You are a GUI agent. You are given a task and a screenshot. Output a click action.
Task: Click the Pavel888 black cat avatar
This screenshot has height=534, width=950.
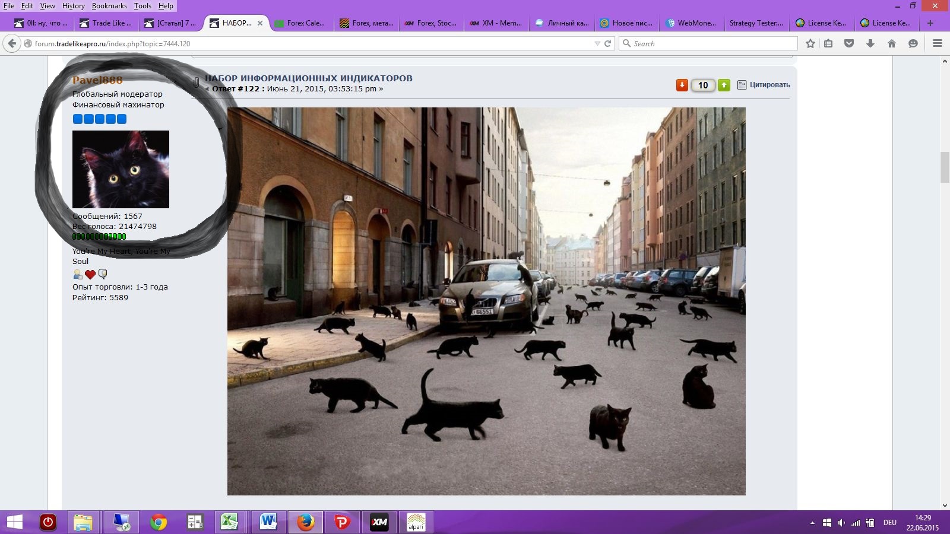coord(121,169)
